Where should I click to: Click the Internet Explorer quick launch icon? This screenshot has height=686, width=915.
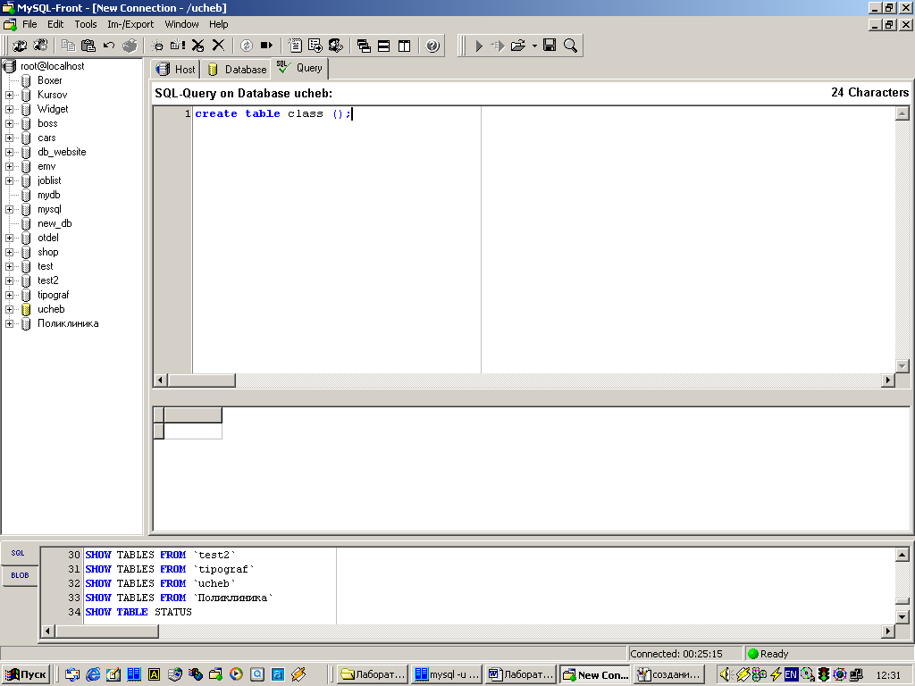pos(93,675)
